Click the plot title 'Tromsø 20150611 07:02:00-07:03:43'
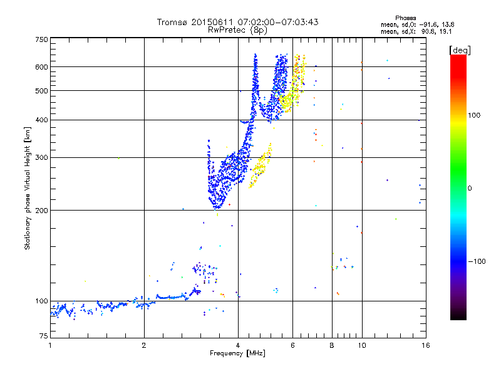The image size is (501, 376). click(237, 22)
